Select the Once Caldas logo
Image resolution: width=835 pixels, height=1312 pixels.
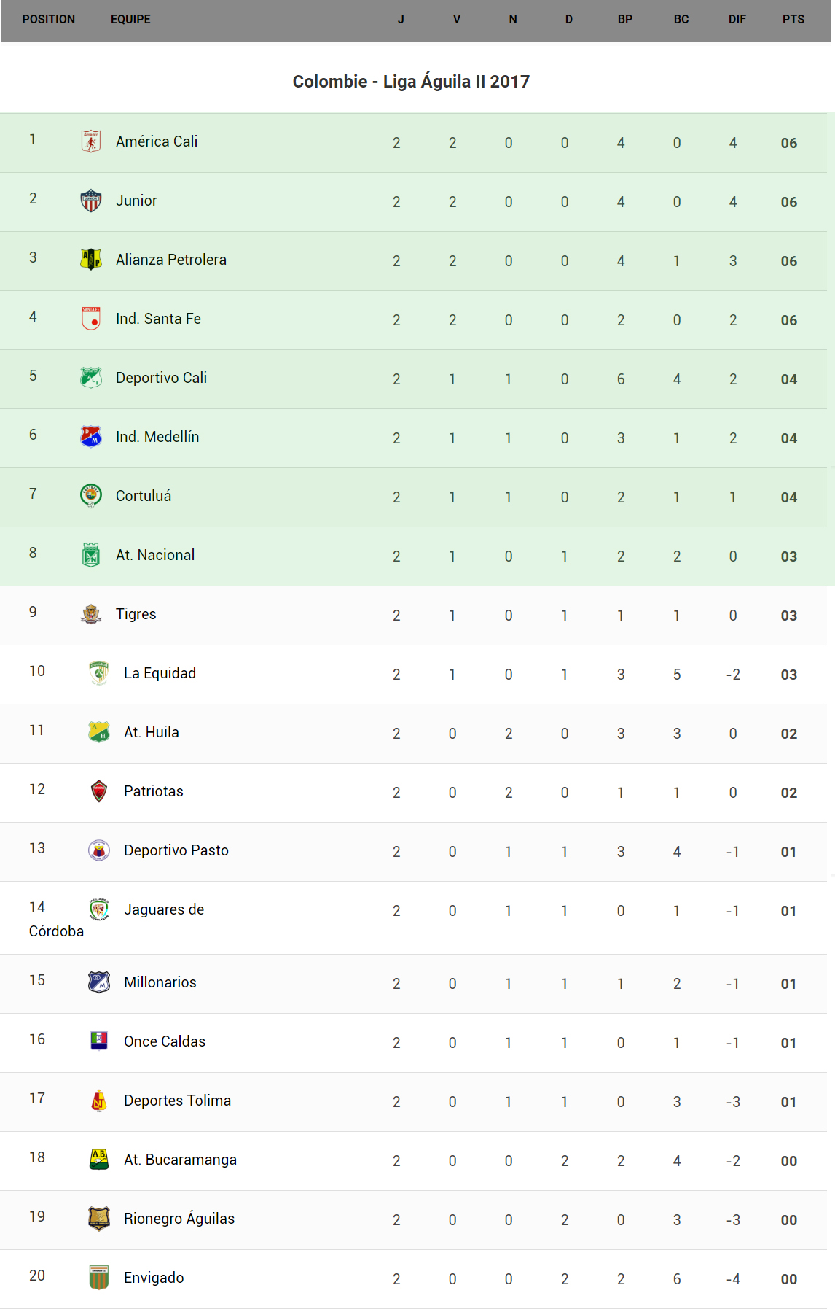(99, 1041)
